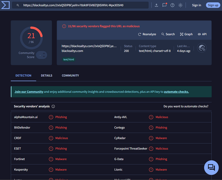Click the automate checks link in banner
This screenshot has width=222, height=180.
(176, 92)
